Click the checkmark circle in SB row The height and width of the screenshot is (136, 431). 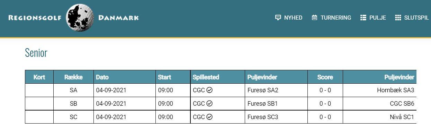click(x=209, y=104)
